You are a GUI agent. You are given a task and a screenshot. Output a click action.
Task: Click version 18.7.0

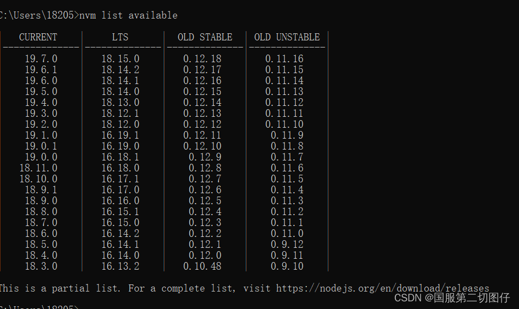coord(41,222)
